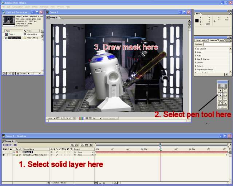Click the Contains search field in Effects palette
This screenshot has height=186, width=233.
click(217, 44)
